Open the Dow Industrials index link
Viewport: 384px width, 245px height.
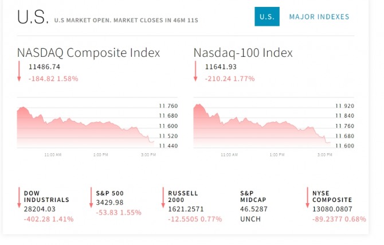(46, 196)
